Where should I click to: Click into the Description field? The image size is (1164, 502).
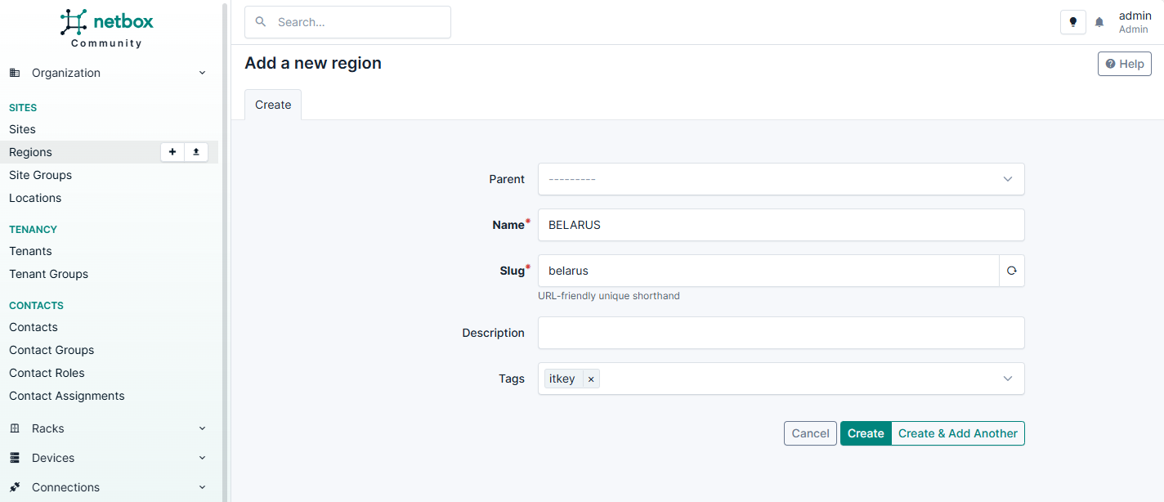point(781,333)
